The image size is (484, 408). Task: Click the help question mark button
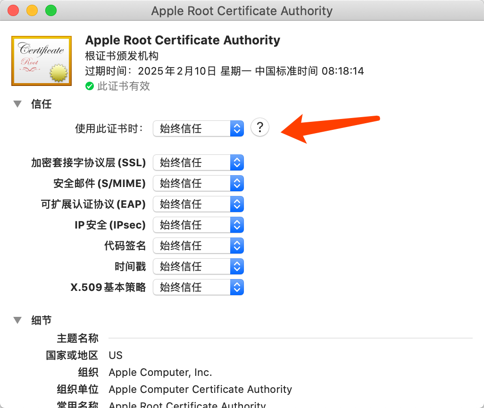[260, 127]
